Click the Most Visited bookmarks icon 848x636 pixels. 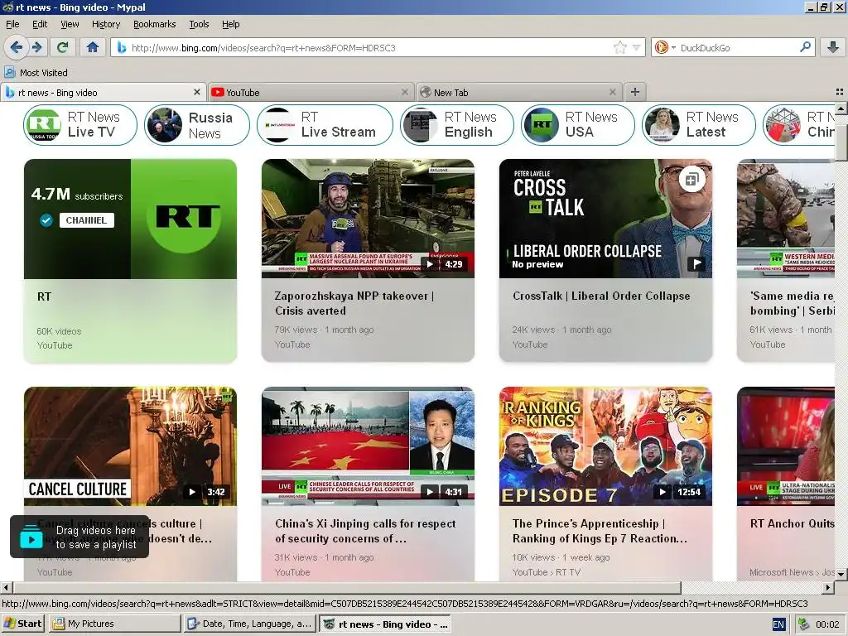9,72
